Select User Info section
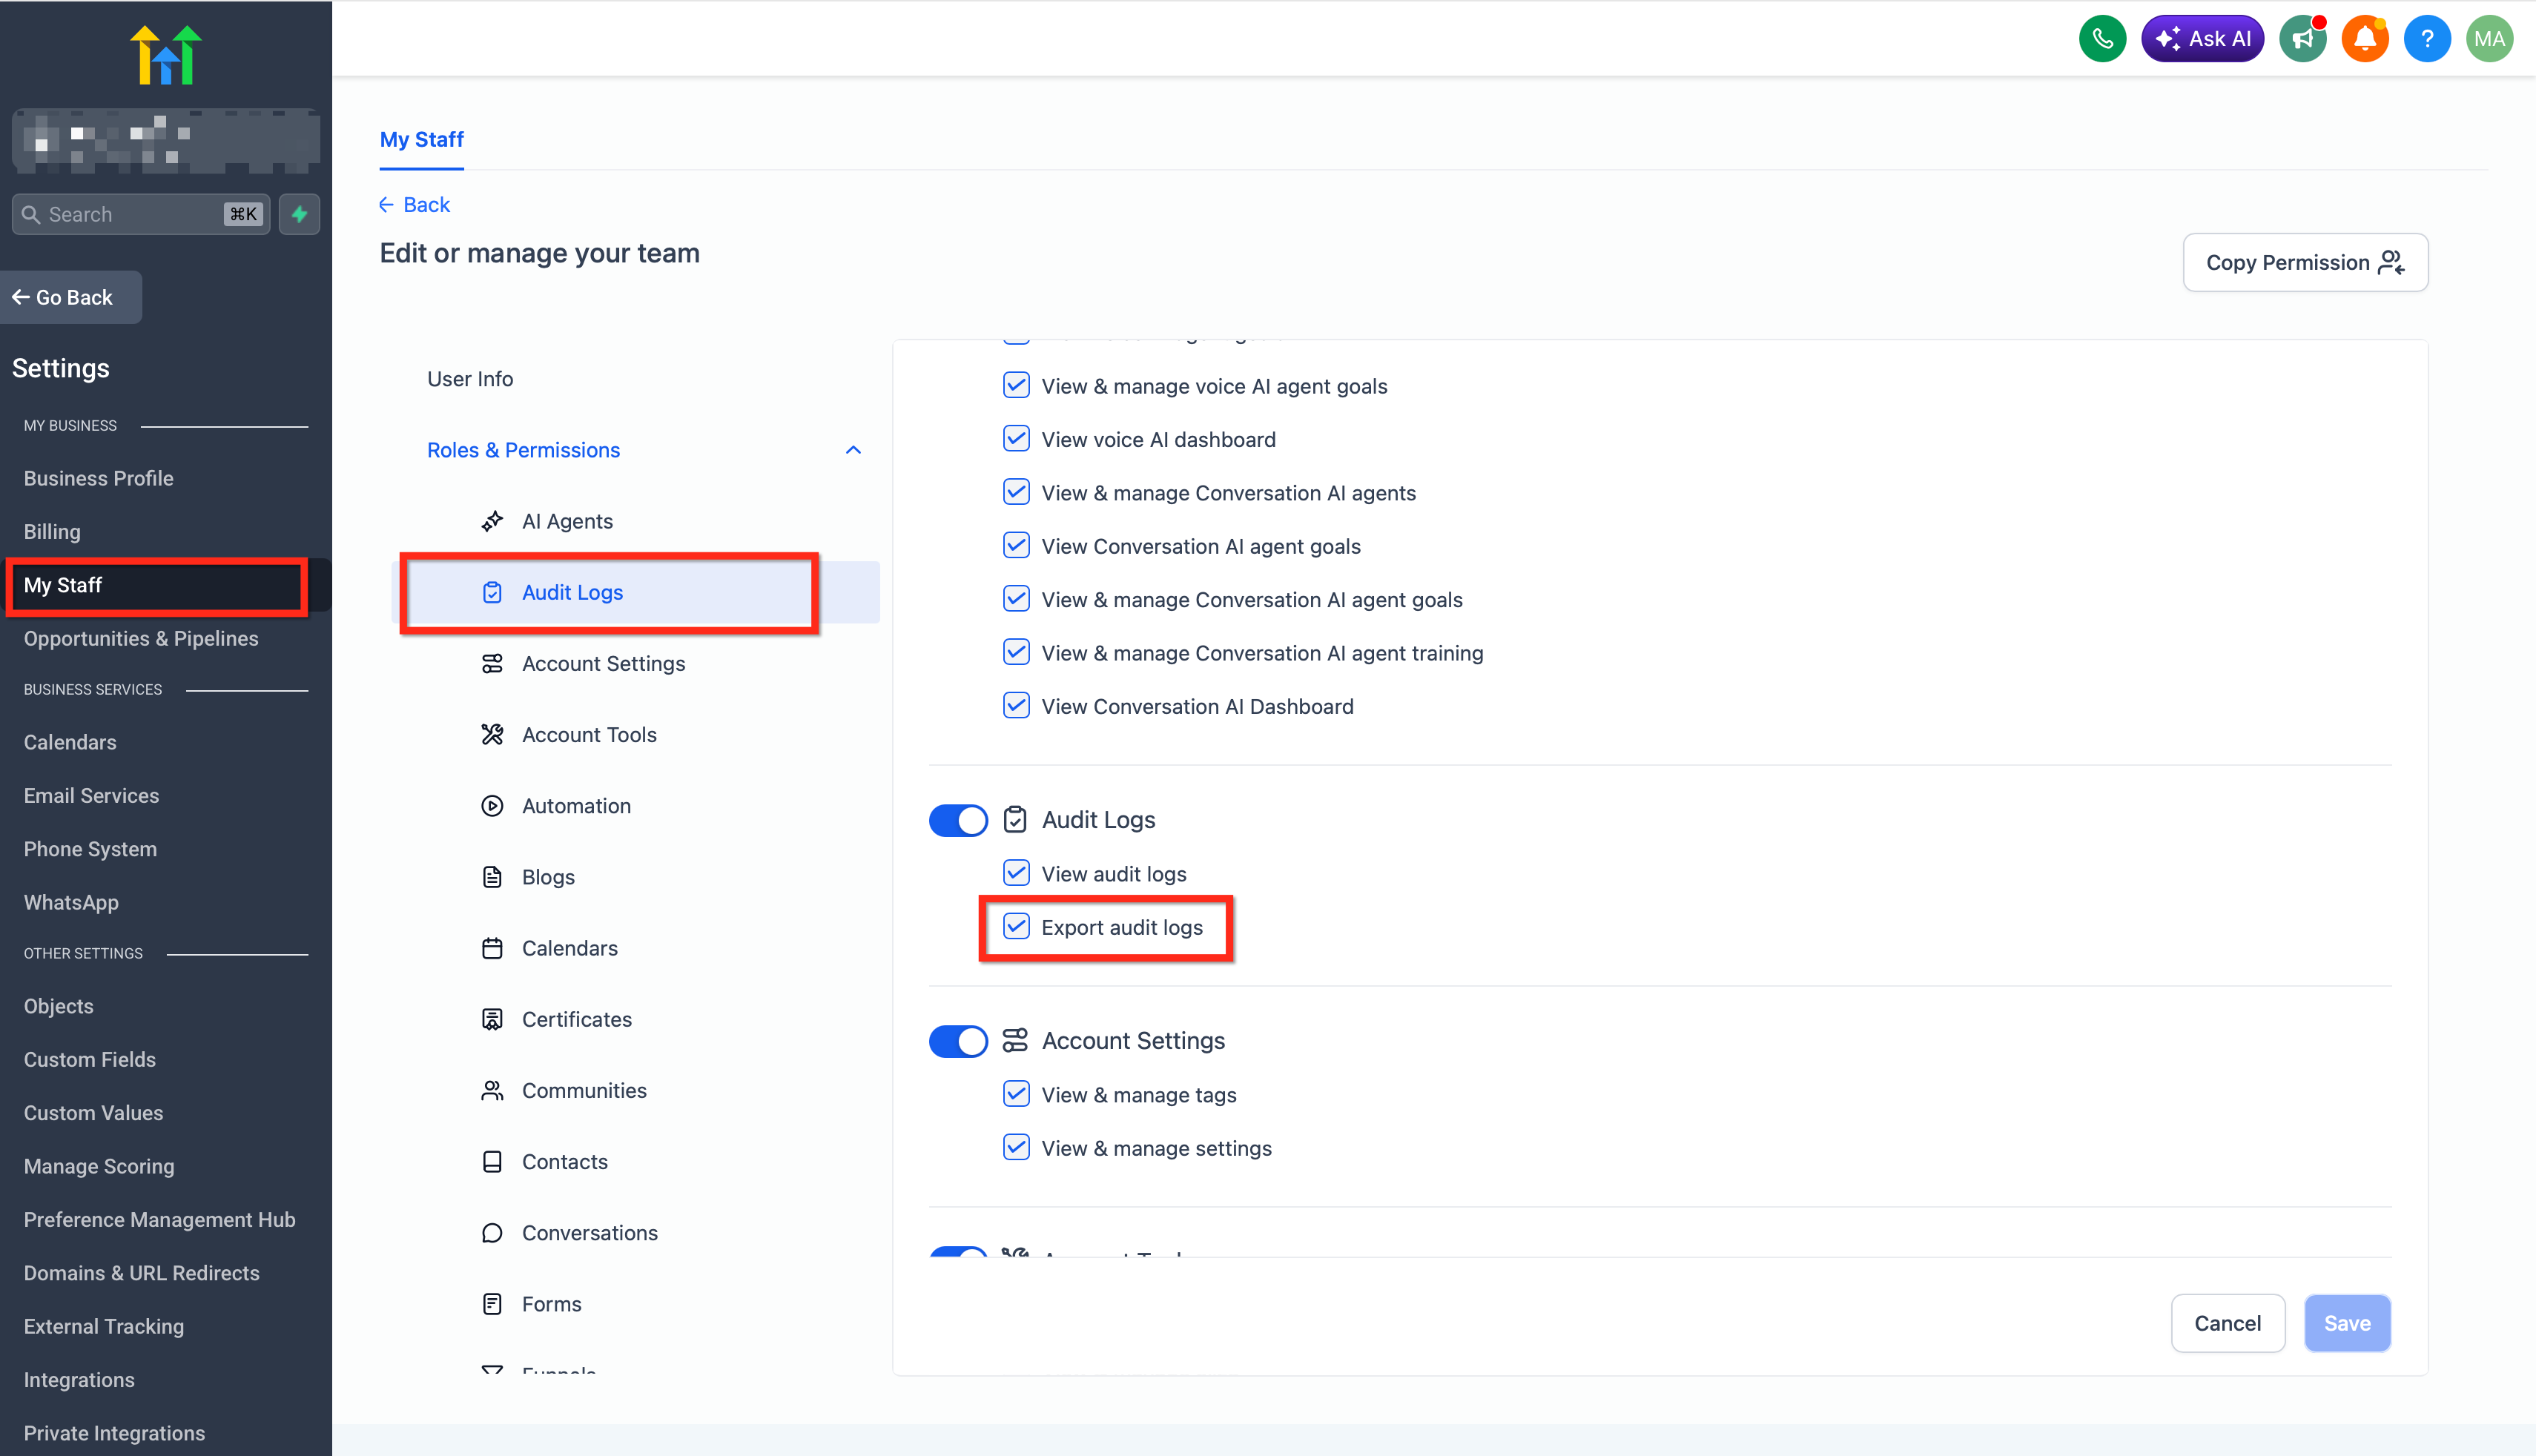This screenshot has width=2536, height=1456. pos(470,379)
